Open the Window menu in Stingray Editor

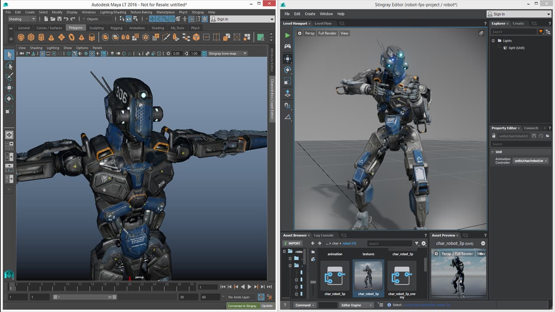pyautogui.click(x=326, y=14)
